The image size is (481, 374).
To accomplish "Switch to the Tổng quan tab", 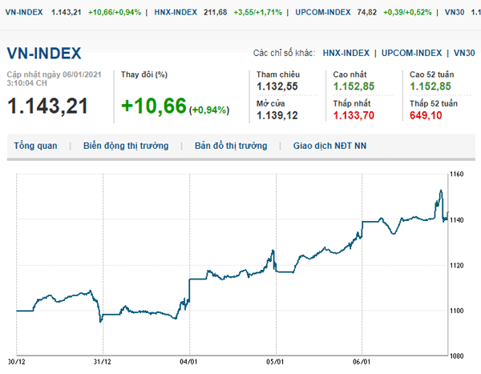I will 35,147.
